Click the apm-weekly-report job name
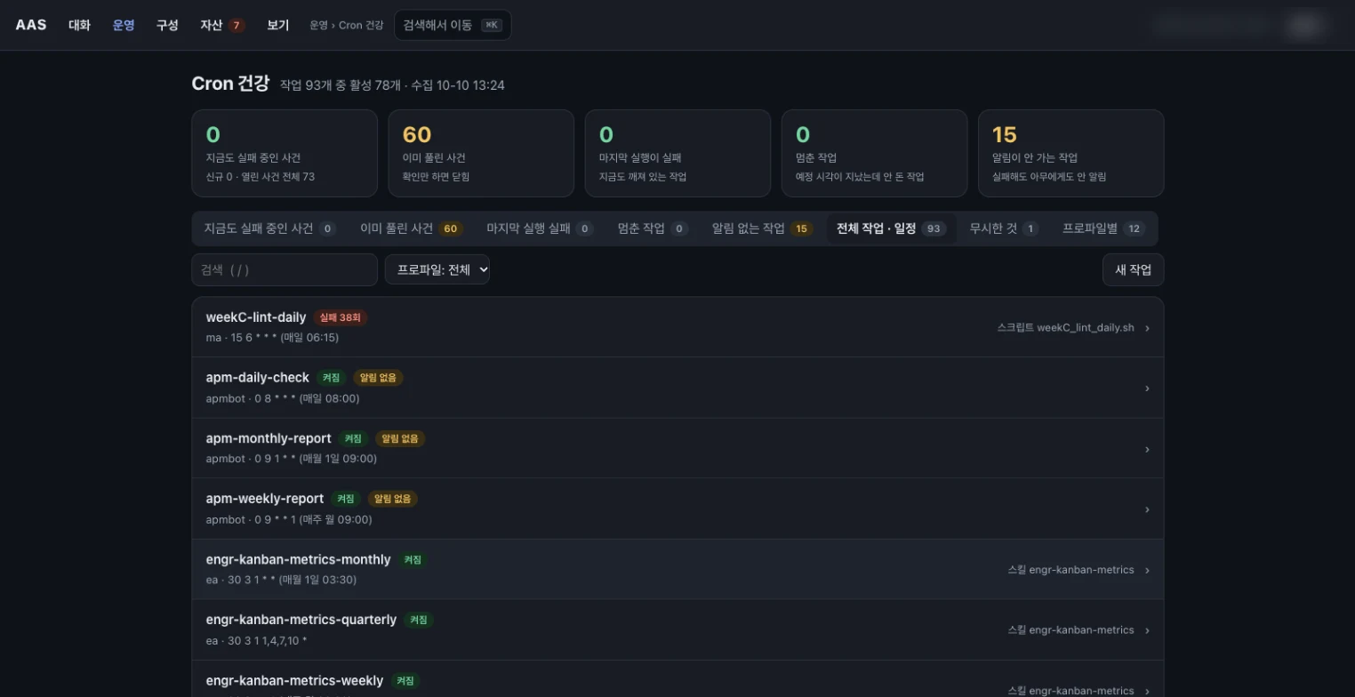Image resolution: width=1355 pixels, height=697 pixels. [x=265, y=499]
